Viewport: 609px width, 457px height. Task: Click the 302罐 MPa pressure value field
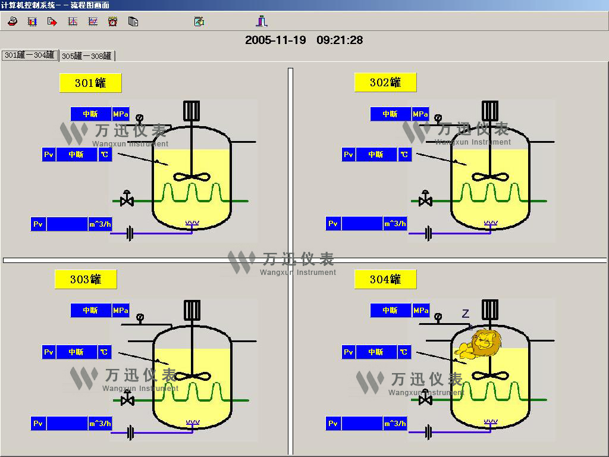390,114
